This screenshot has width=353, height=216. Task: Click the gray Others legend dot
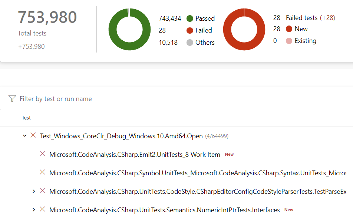190,43
